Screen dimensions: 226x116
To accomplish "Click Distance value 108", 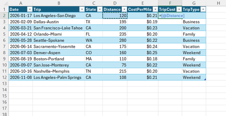I will (115, 77).
